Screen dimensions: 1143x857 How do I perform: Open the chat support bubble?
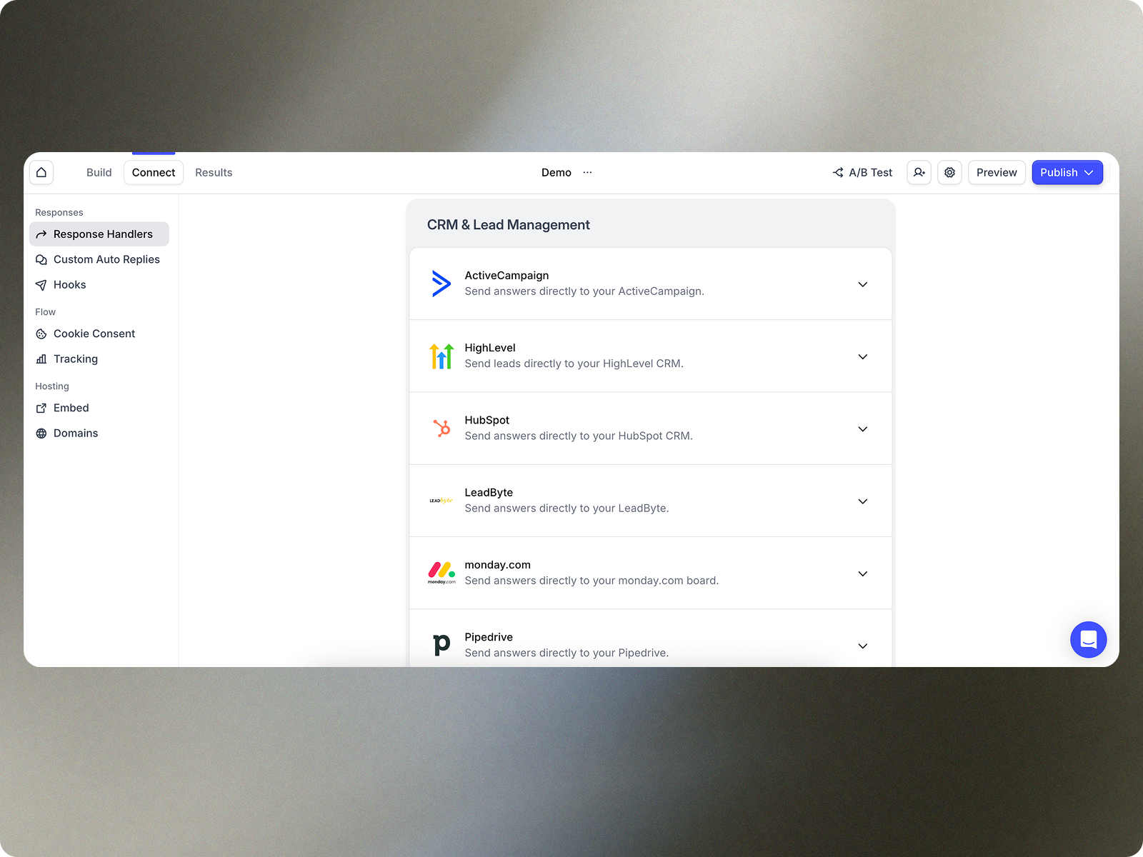point(1088,639)
